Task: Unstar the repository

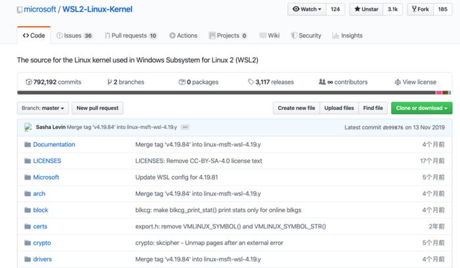Action: [x=366, y=9]
